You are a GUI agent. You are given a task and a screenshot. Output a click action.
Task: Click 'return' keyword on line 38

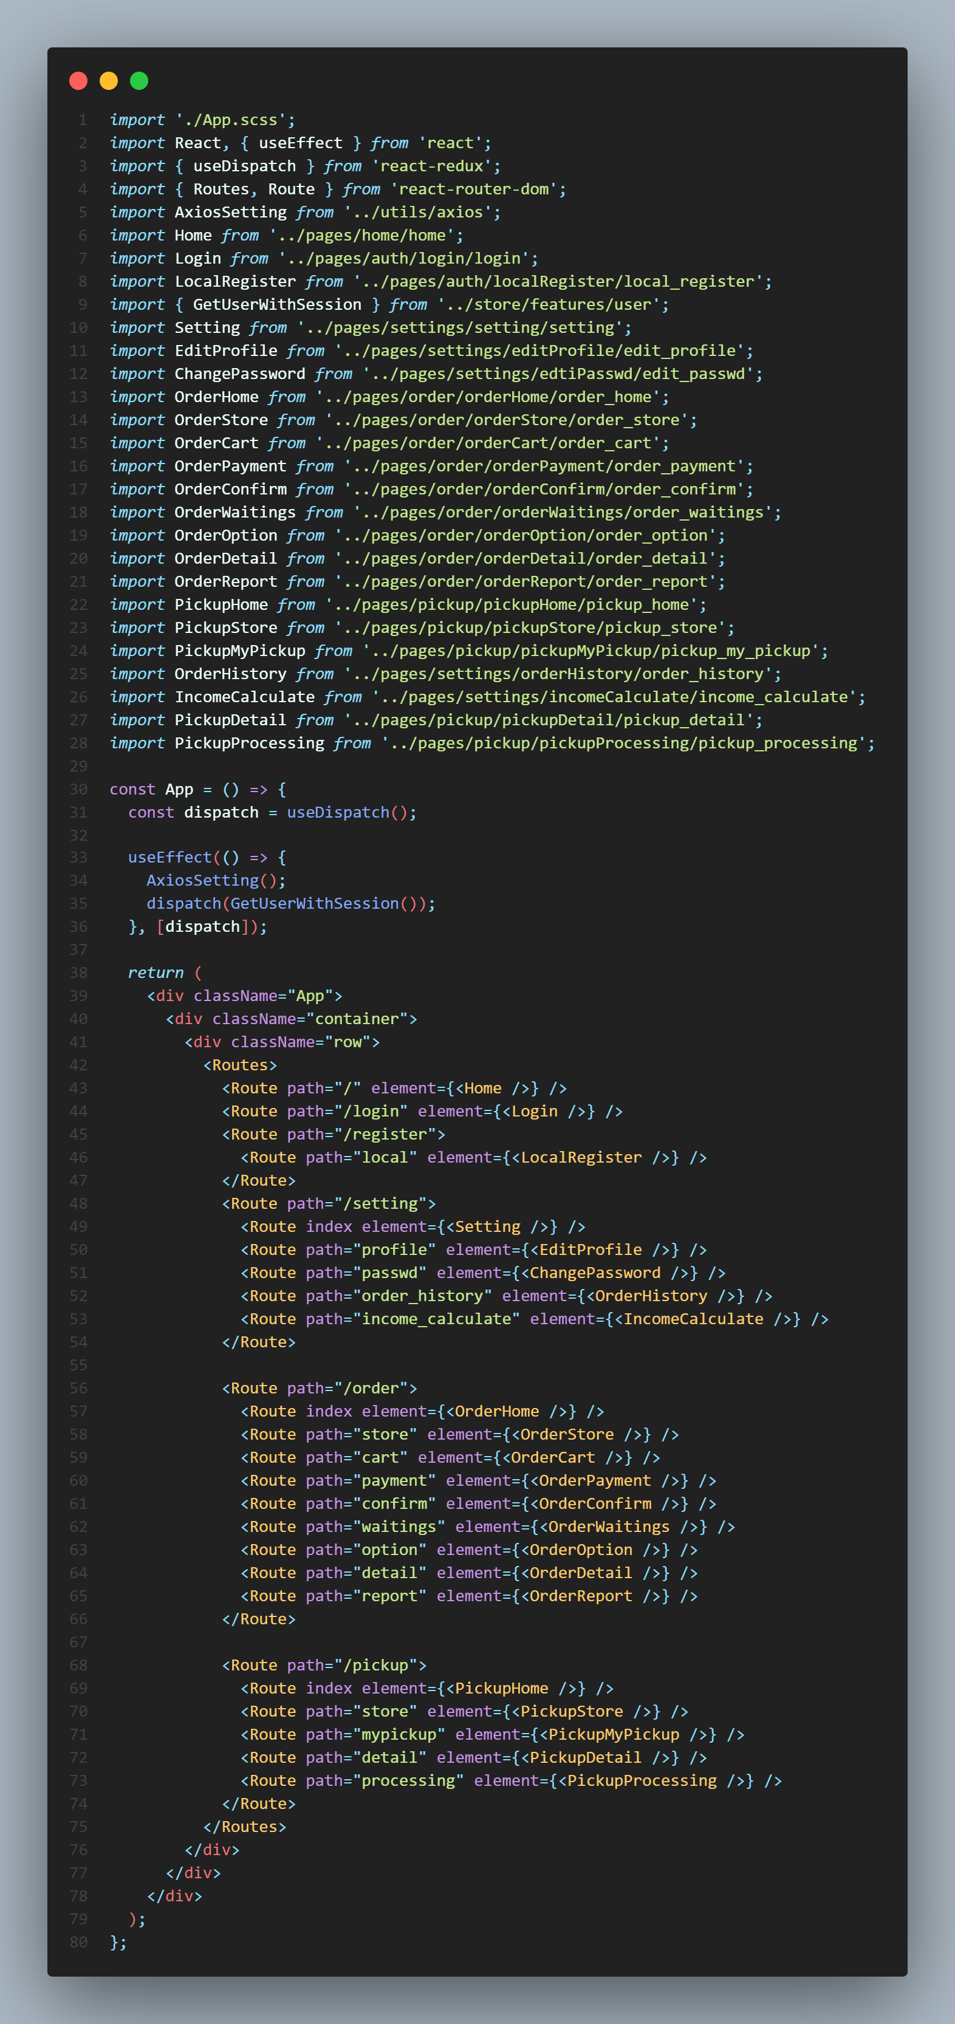coord(156,974)
